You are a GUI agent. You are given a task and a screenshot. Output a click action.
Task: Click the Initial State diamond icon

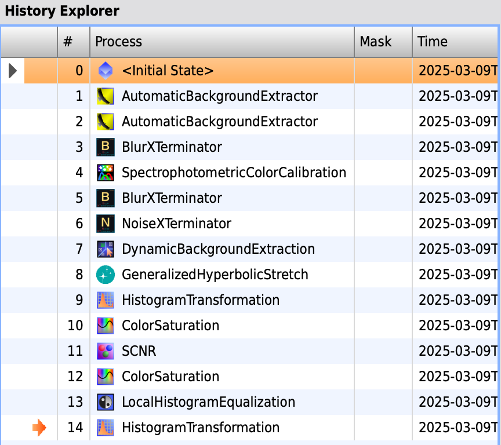coord(106,71)
